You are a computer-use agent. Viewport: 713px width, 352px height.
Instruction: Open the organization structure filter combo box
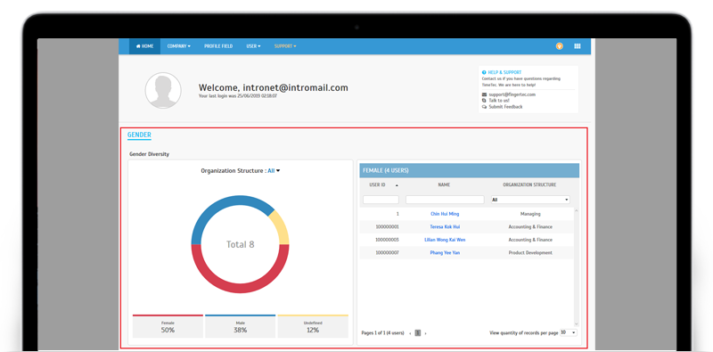(530, 200)
